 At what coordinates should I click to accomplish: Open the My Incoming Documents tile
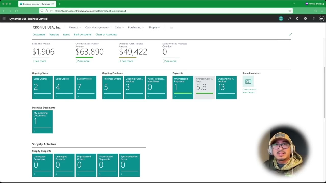tap(42, 122)
